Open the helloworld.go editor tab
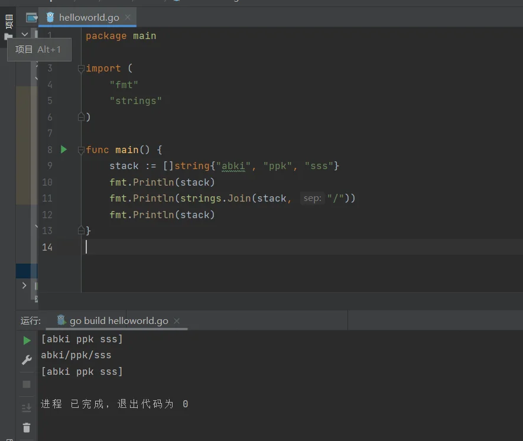The image size is (523, 441). click(x=87, y=17)
